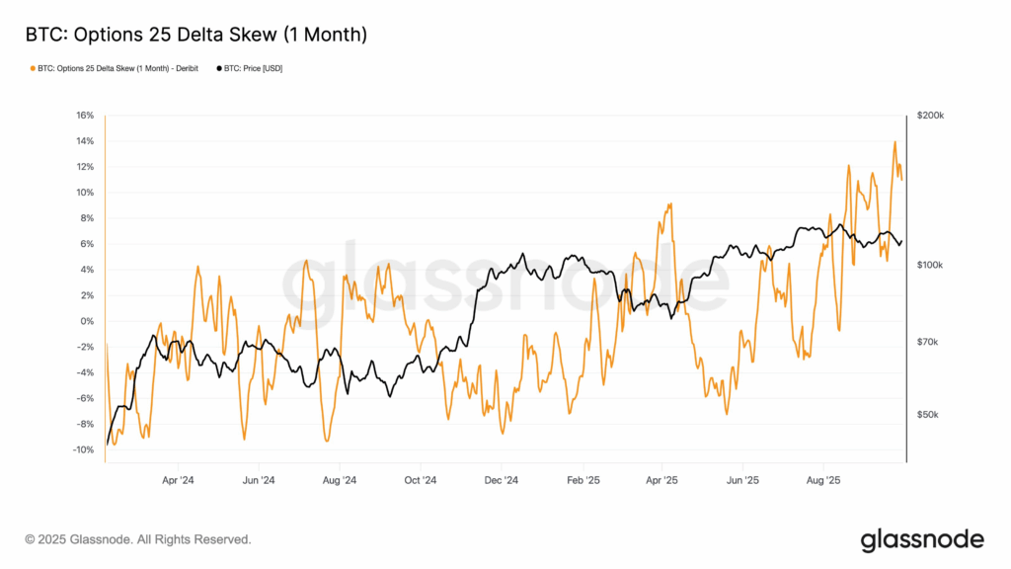Select the -10% left axis label
Image resolution: width=1011 pixels, height=569 pixels.
(82, 449)
